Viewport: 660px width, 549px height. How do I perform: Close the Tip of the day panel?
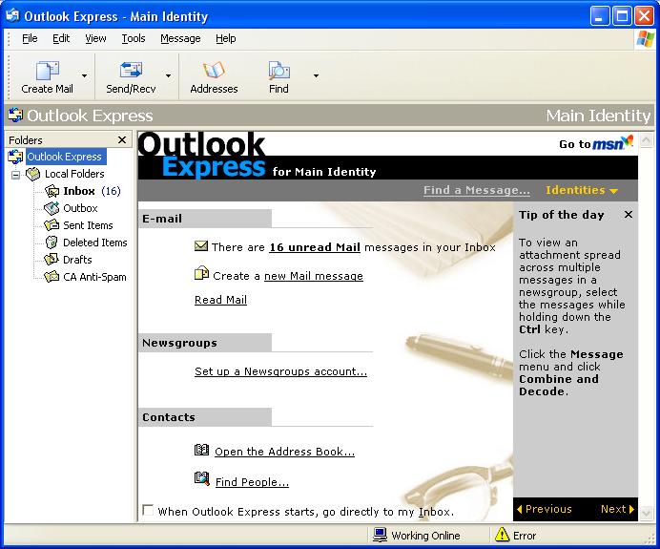tap(629, 215)
